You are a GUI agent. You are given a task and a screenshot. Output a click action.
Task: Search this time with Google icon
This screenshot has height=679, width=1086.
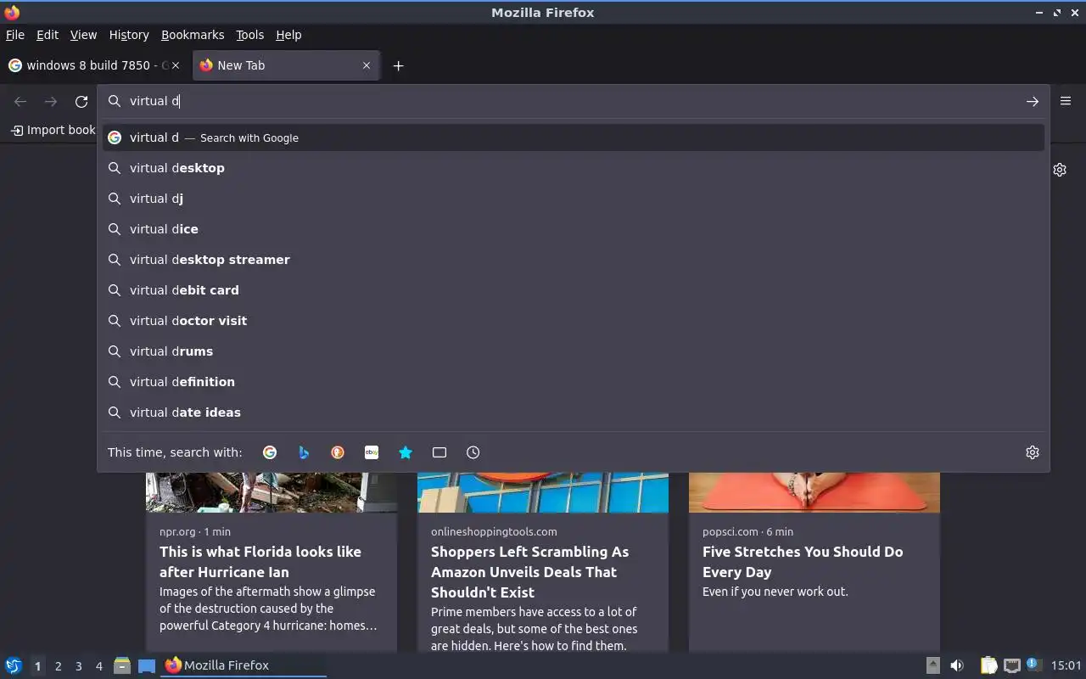[x=270, y=452]
